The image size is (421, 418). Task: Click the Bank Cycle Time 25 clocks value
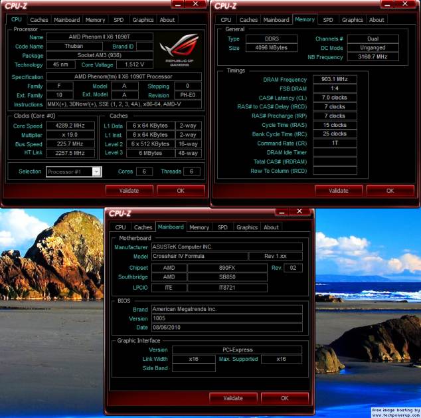[335, 134]
